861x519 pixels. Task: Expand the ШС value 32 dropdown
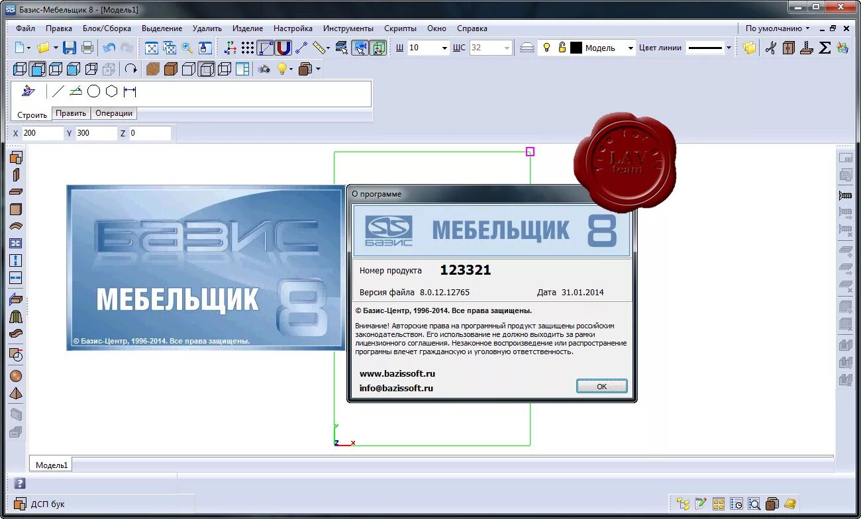(x=507, y=48)
